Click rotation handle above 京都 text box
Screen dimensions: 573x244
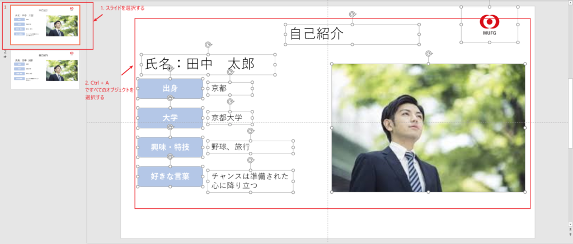[230, 73]
